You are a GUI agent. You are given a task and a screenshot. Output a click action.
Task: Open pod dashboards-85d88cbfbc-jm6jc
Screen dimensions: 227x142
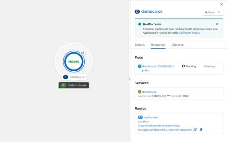pyautogui.click(x=158, y=68)
